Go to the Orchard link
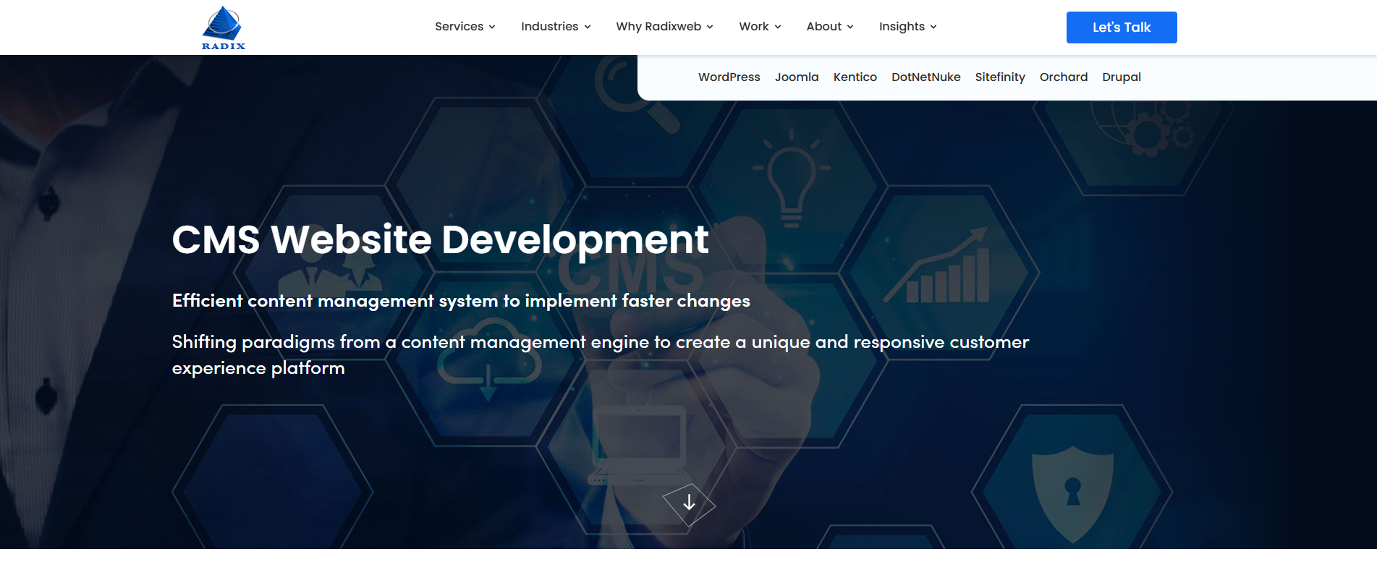Screen dimensions: 1377x583 (x=1063, y=77)
